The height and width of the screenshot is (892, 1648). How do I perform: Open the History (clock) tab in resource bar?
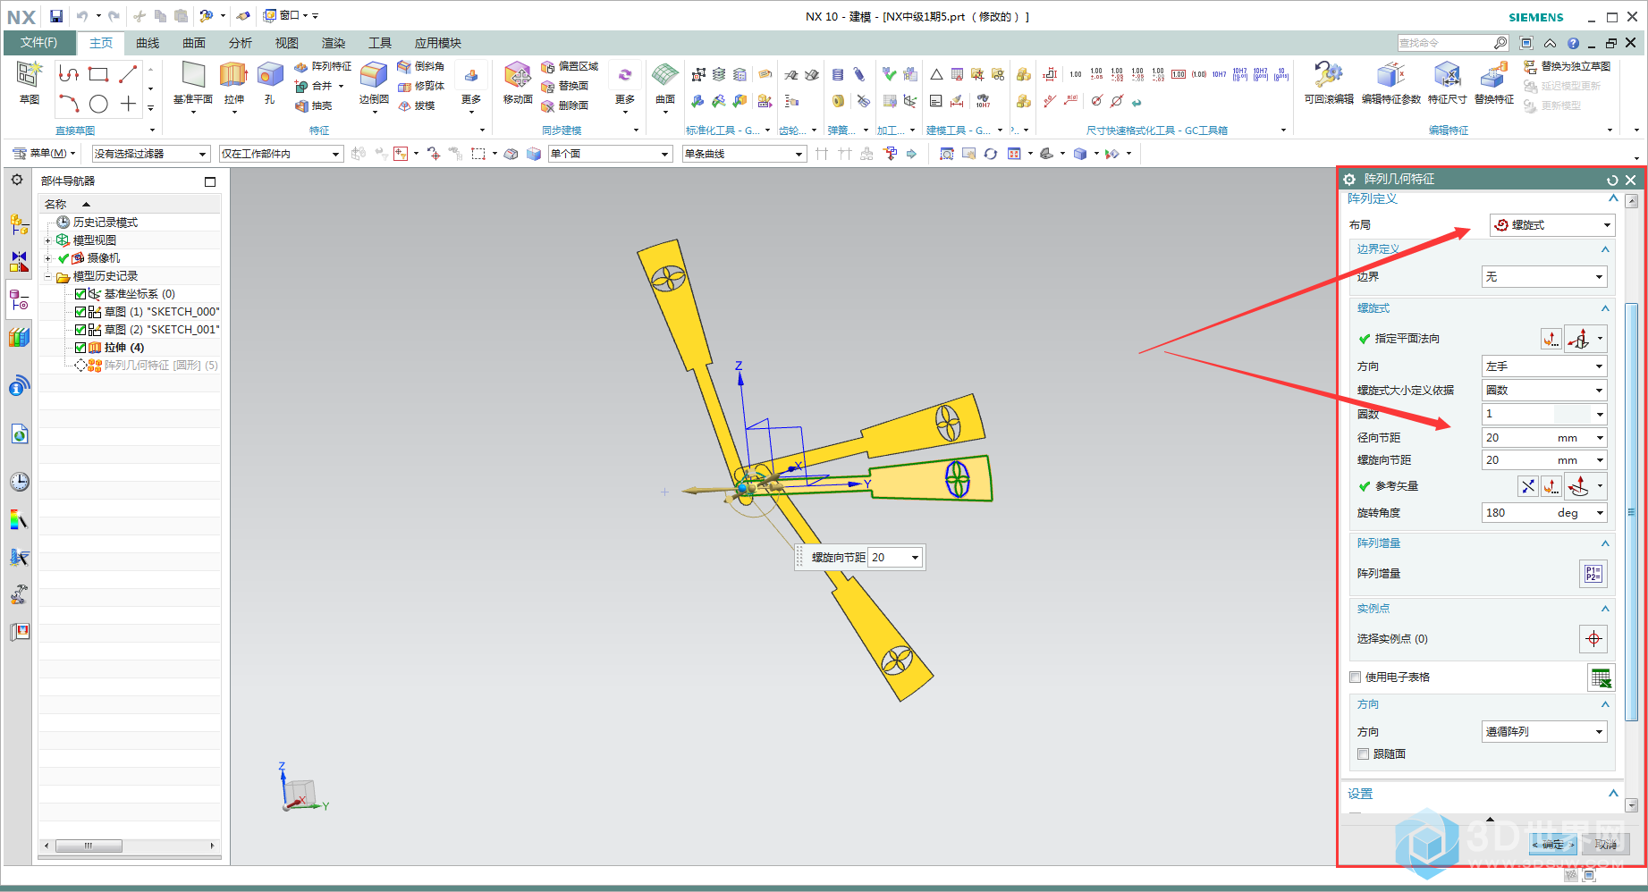pos(19,482)
